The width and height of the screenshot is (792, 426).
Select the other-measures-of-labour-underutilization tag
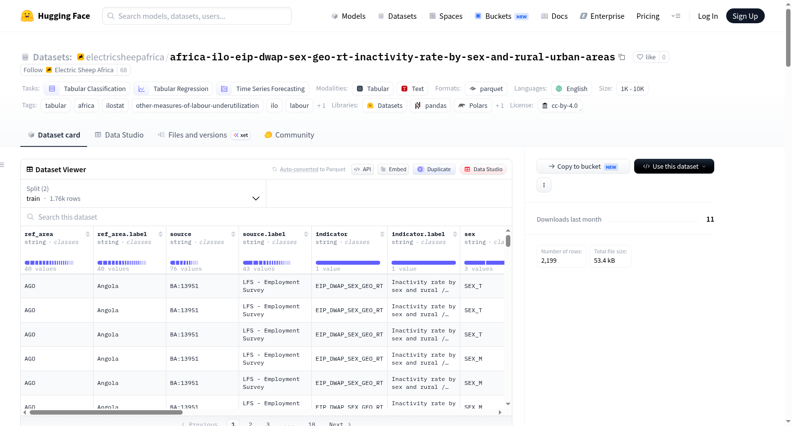pyautogui.click(x=198, y=105)
